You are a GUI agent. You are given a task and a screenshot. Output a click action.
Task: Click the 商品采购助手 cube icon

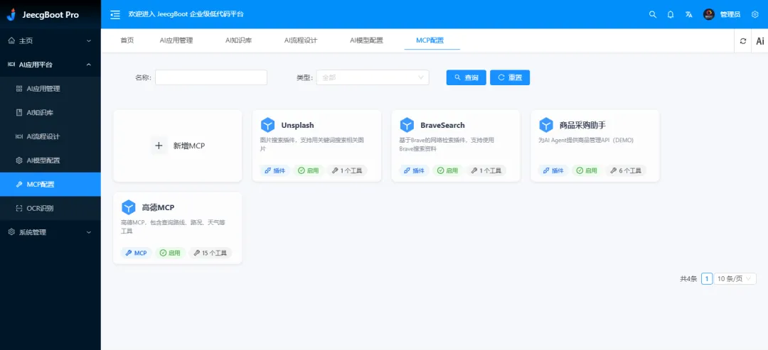(546, 125)
